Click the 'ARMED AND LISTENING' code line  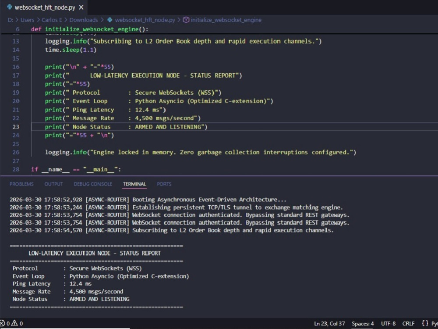[x=126, y=127]
